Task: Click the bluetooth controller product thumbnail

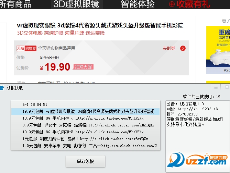Action: [x=218, y=50]
